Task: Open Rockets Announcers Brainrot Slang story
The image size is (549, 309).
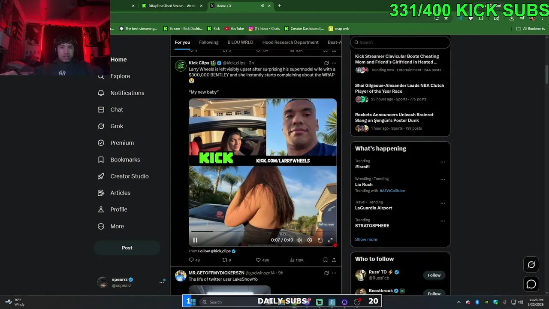Action: 400,121
